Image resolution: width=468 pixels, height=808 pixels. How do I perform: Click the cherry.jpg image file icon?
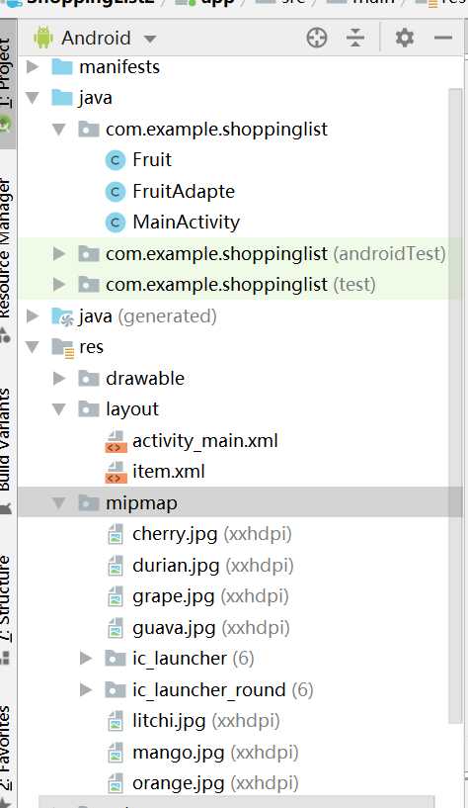click(116, 534)
